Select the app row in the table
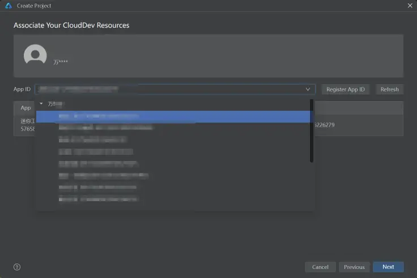This screenshot has height=278, width=417. click(x=357, y=125)
